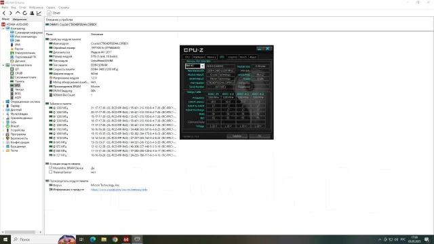
Task: Switch to the Bench tab in CPU-Z
Action: tap(243, 57)
